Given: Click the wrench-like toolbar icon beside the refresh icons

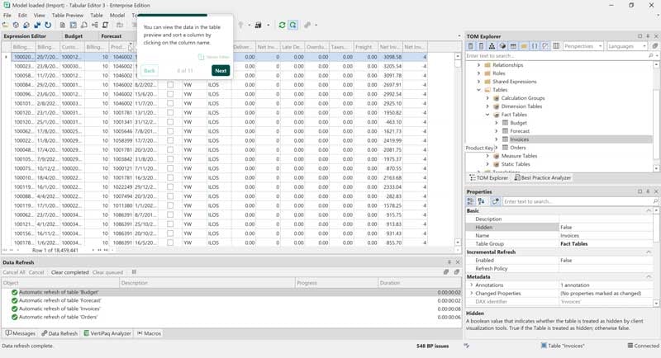Looking at the screenshot, I should (x=307, y=26).
